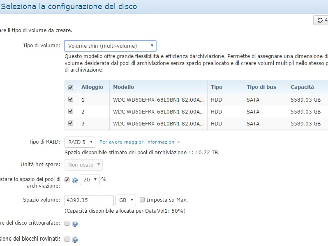
Task: Open the GB unit dropdown
Action: coord(126,200)
